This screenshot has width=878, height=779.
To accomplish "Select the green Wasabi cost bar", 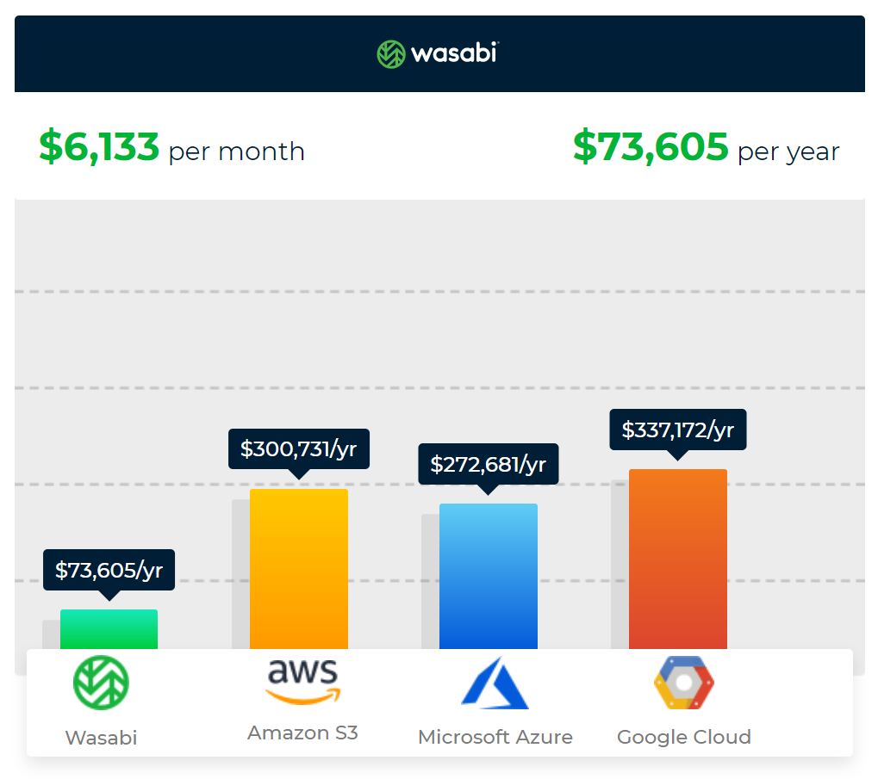I will click(x=109, y=629).
